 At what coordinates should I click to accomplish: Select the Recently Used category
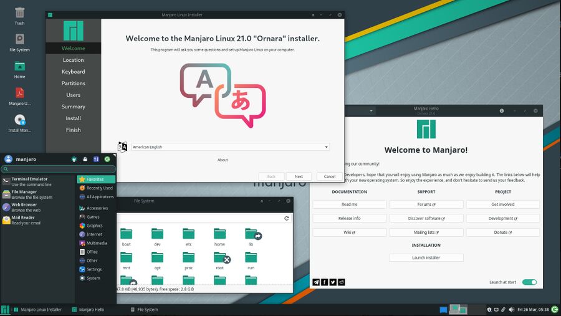(96, 188)
